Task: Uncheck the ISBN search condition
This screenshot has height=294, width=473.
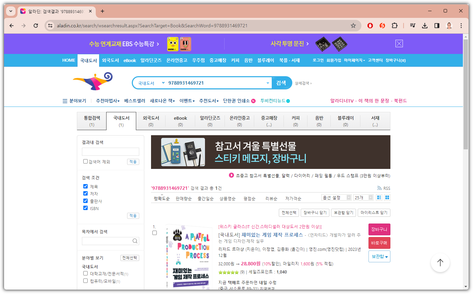Action: [85, 208]
